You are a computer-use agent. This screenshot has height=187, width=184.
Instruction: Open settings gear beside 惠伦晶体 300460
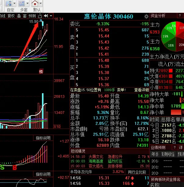coord(146,16)
